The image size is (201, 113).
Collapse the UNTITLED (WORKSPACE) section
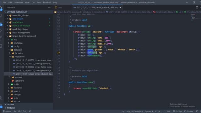(5, 12)
